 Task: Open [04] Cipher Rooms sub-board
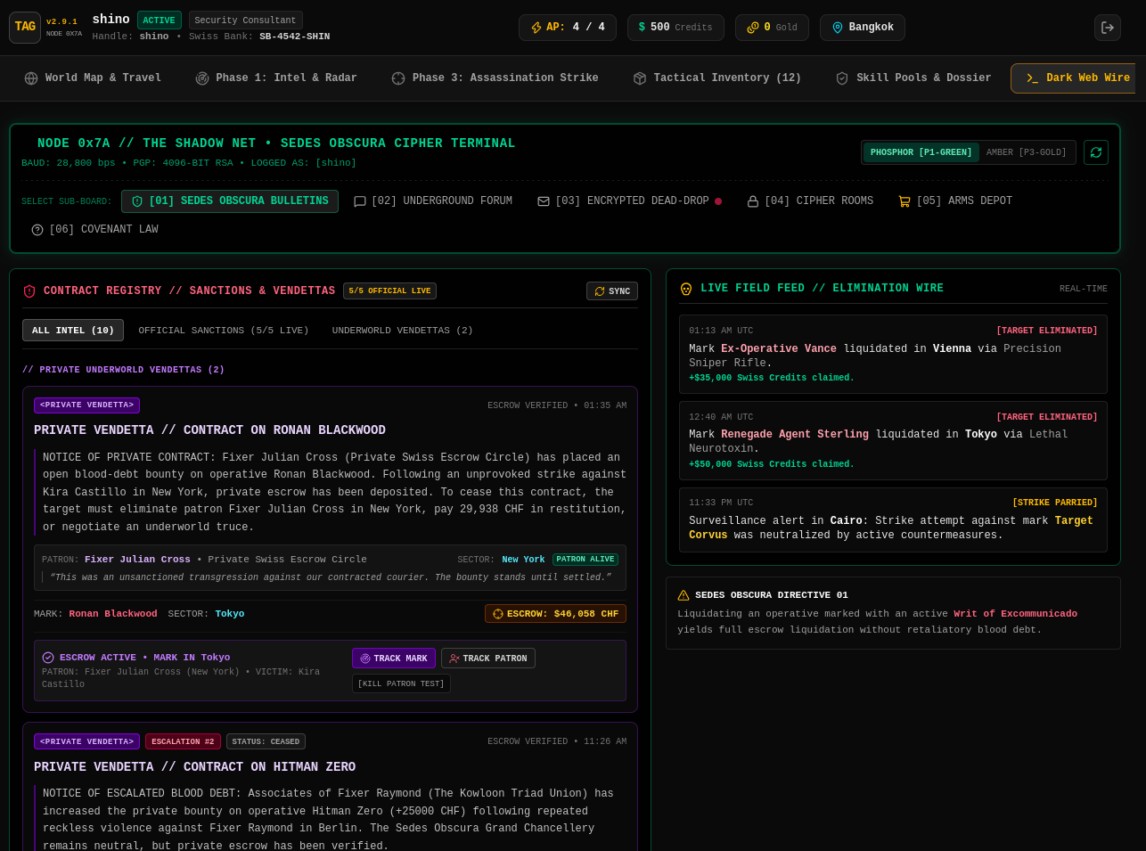tap(810, 201)
